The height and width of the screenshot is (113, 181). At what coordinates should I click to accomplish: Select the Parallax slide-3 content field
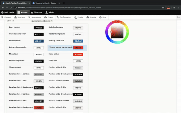tap(39, 94)
